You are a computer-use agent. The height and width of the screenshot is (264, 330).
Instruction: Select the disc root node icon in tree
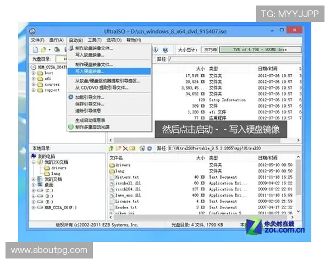[33, 67]
